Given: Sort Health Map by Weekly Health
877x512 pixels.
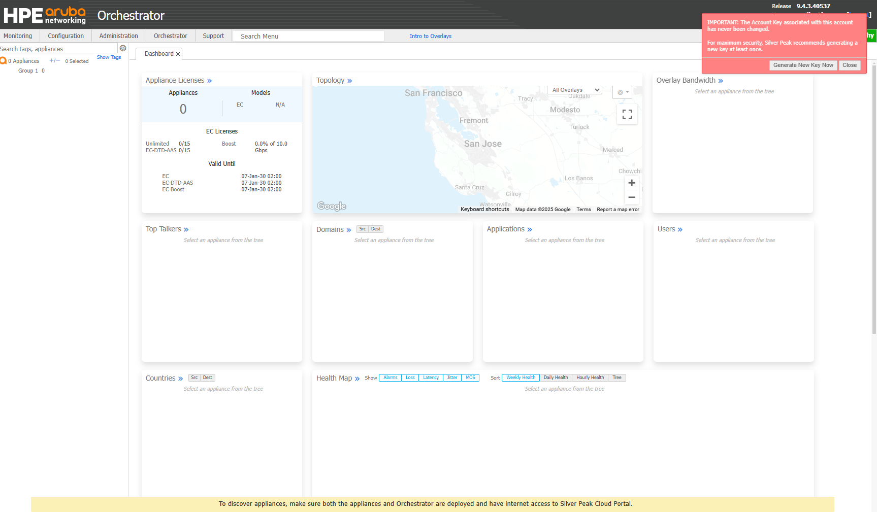Looking at the screenshot, I should [x=521, y=378].
